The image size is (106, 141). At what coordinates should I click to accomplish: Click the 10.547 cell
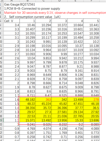(76, 33)
